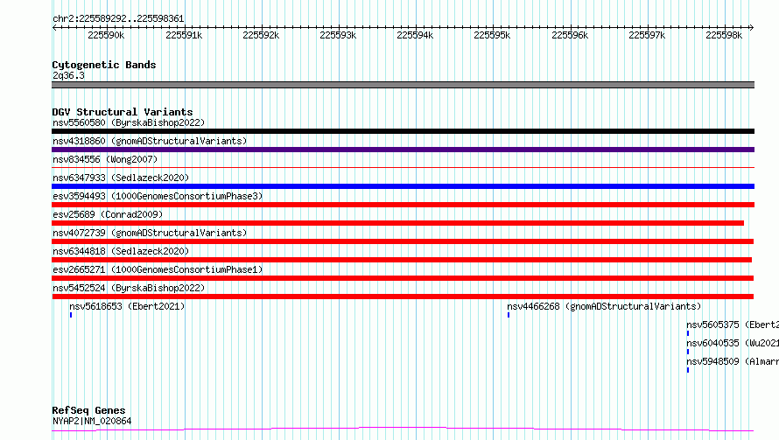This screenshot has height=440, width=779.
Task: Select the 225598k ruler tick label
Action: [x=724, y=35]
